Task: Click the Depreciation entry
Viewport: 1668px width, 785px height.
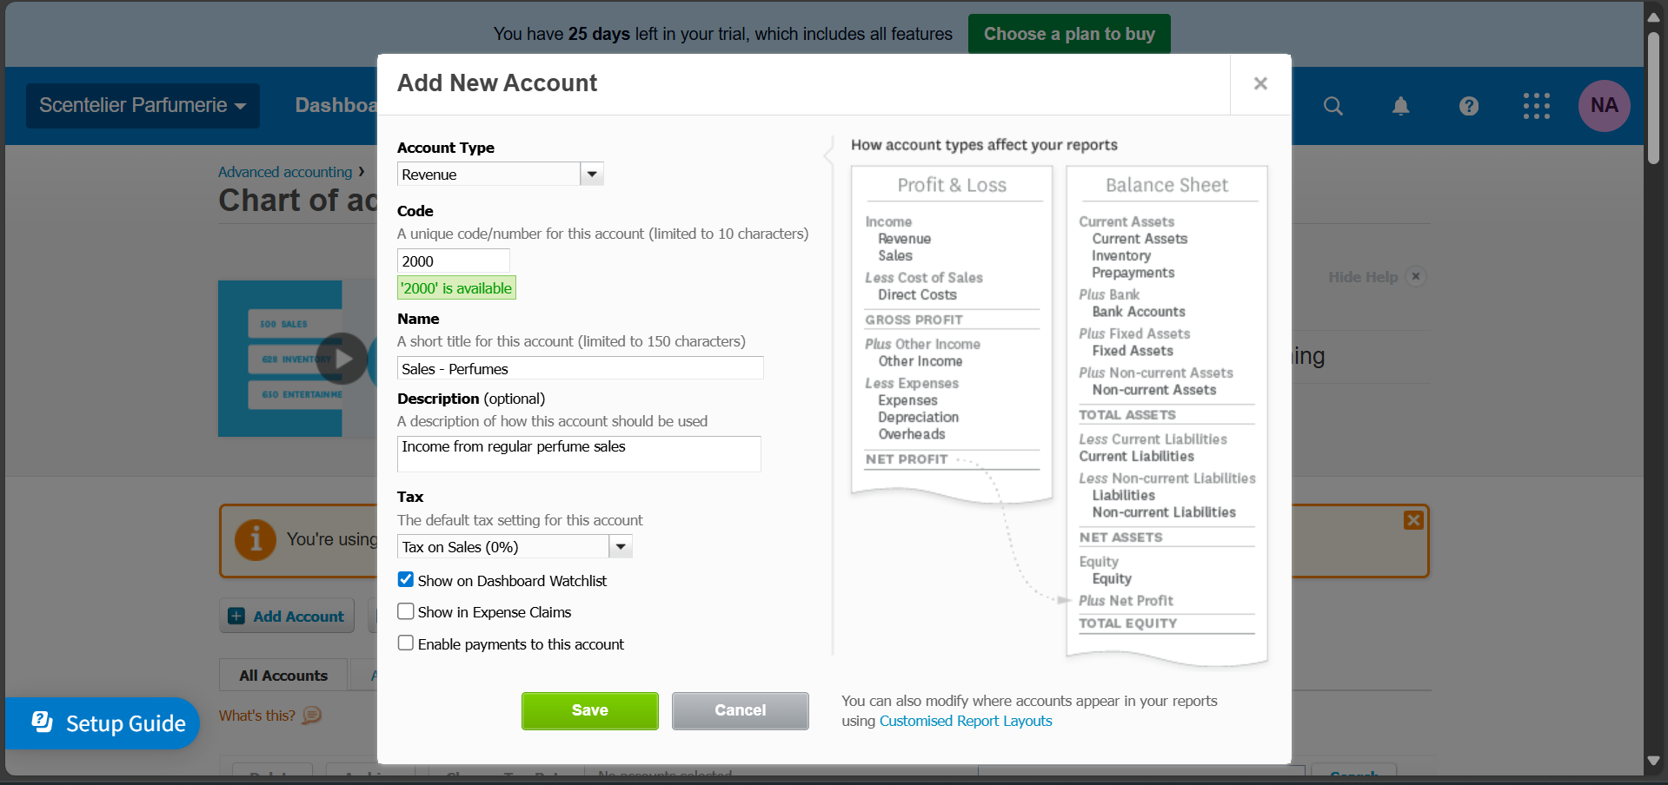Action: point(919,418)
